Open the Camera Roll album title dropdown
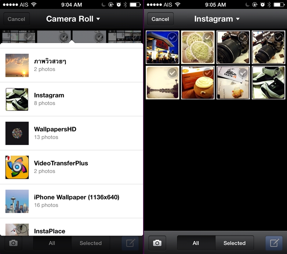This screenshot has width=287, height=254. 73,19
